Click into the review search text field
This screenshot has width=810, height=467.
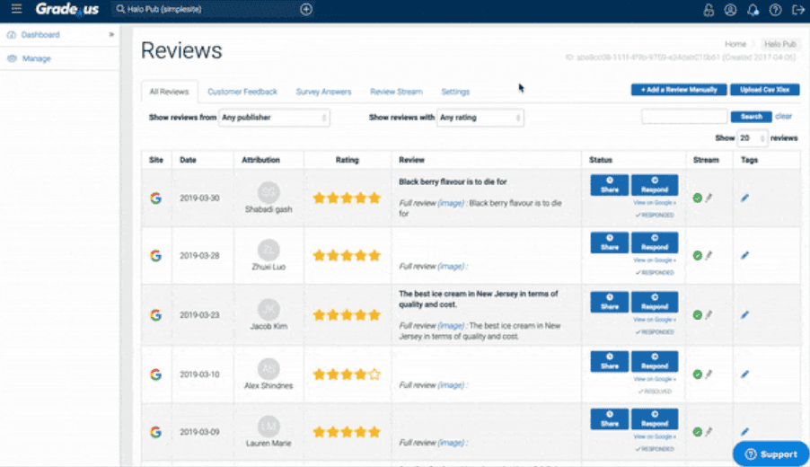pos(684,117)
